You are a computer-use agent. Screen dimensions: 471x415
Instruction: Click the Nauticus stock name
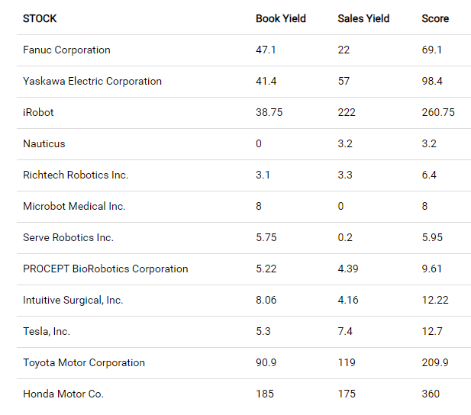(44, 143)
